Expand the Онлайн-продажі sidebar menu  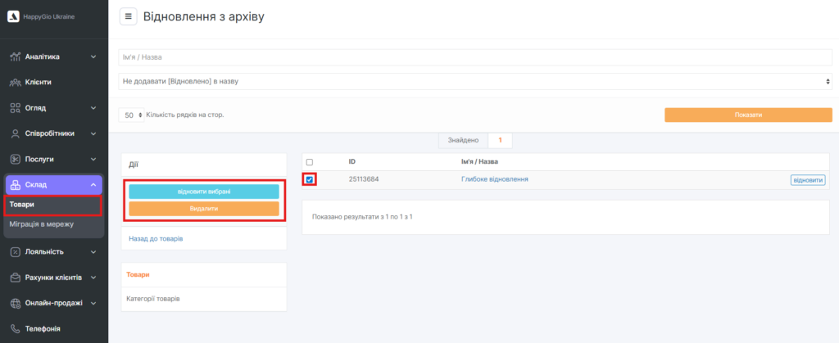click(93, 303)
